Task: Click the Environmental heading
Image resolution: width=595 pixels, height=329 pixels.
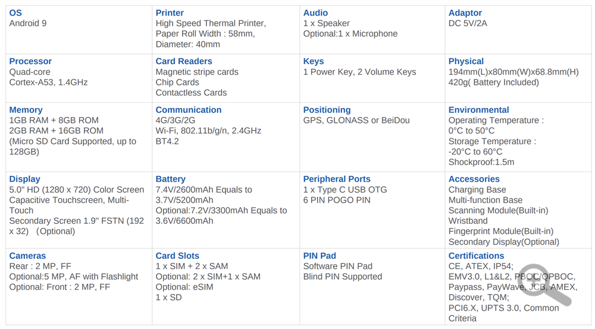Action: point(478,110)
